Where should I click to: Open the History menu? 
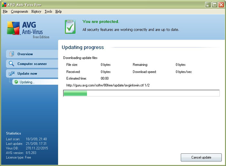click(36, 11)
